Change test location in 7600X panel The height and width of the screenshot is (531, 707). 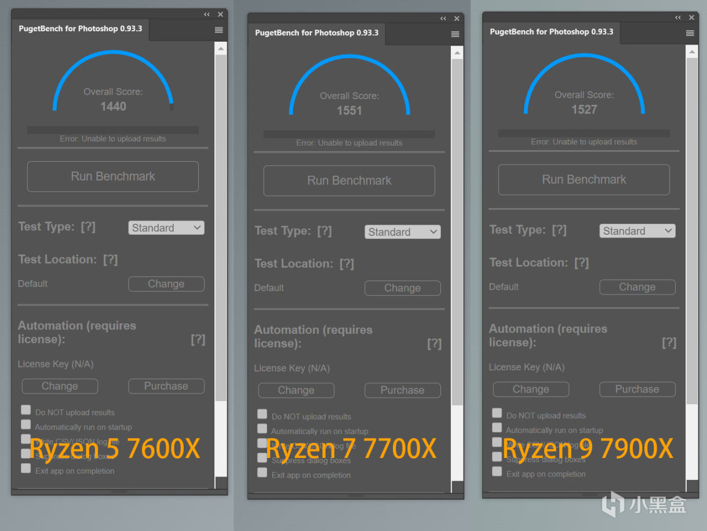pyautogui.click(x=166, y=284)
